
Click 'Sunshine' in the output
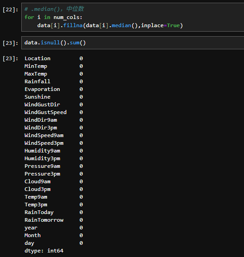38,97
